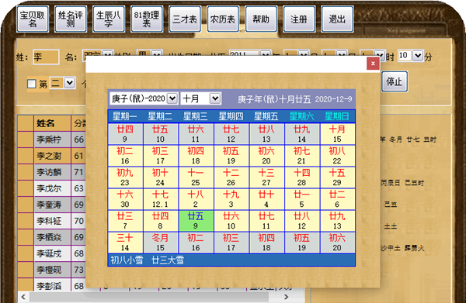Select calendar date 十五 29
Viewport: 466px width, 303px height.
pos(337,177)
